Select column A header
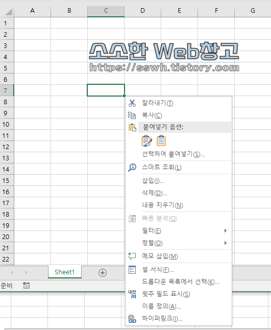271x330 pixels. point(32,11)
